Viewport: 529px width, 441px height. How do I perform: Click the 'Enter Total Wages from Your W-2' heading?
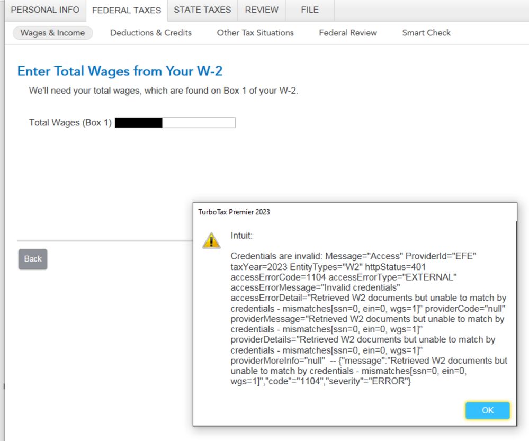[120, 71]
